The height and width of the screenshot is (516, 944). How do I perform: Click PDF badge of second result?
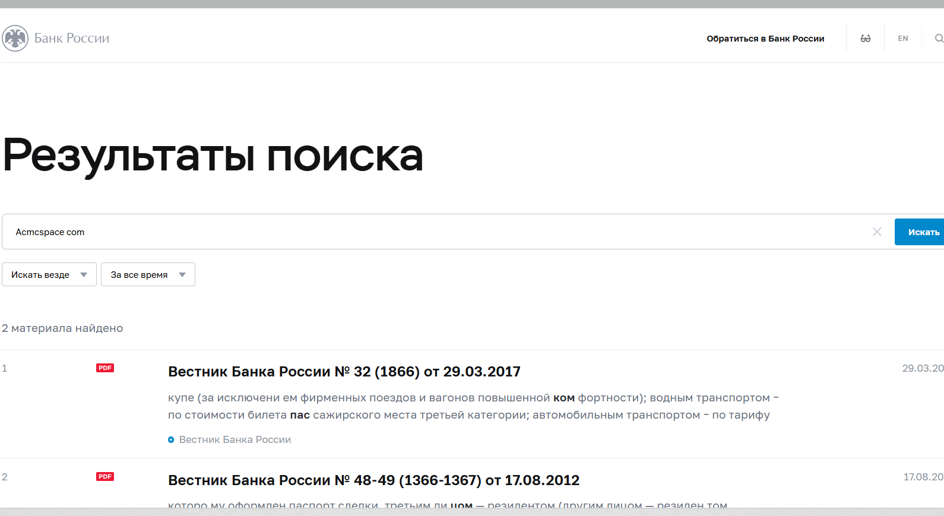pos(105,477)
